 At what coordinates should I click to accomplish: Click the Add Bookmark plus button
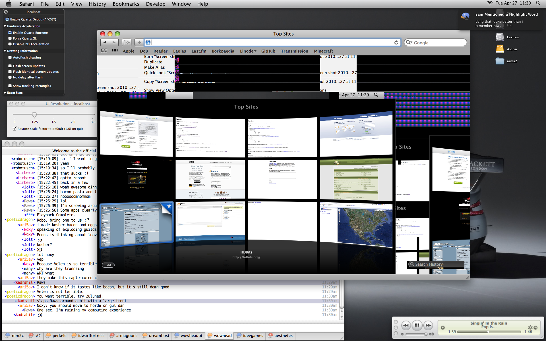[x=139, y=42]
